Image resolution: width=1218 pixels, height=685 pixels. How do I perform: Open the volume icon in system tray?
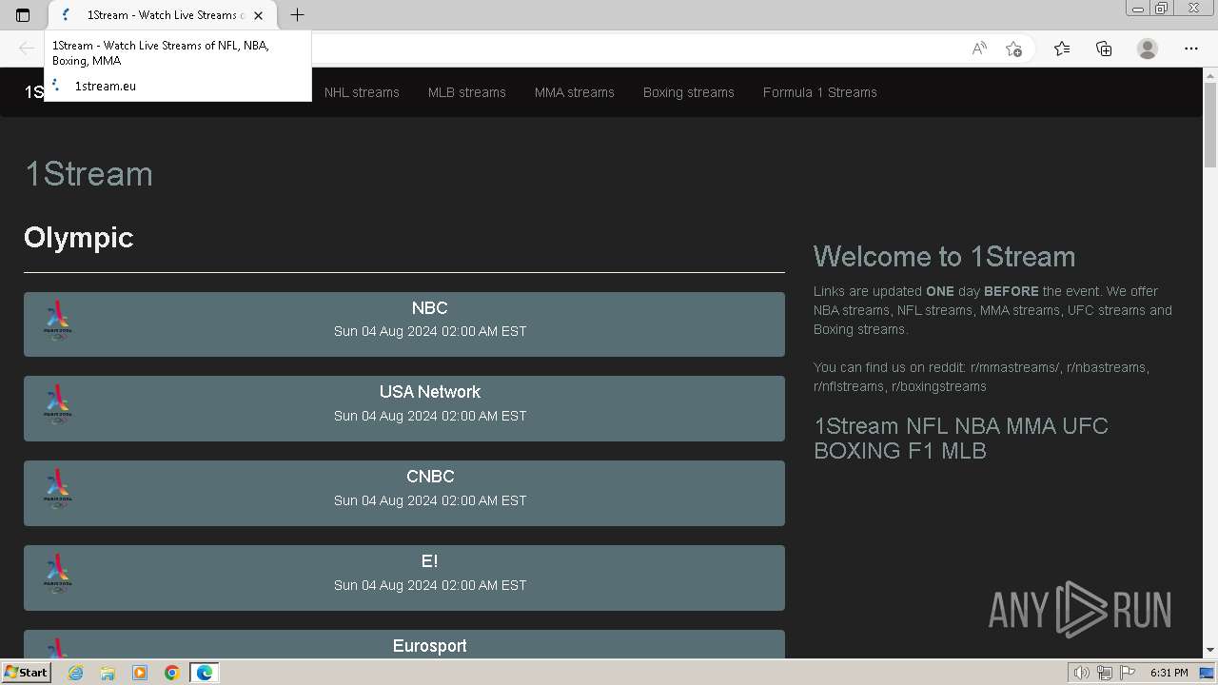pyautogui.click(x=1082, y=673)
